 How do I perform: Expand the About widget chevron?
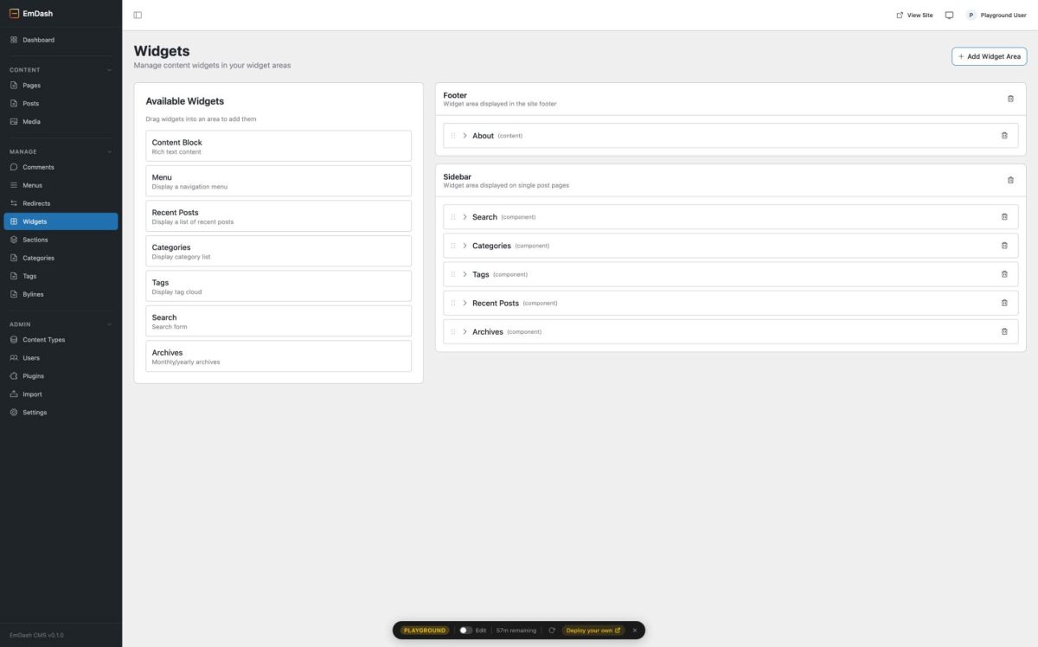(x=465, y=136)
